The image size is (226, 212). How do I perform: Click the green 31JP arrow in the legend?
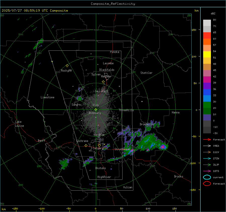207,165
